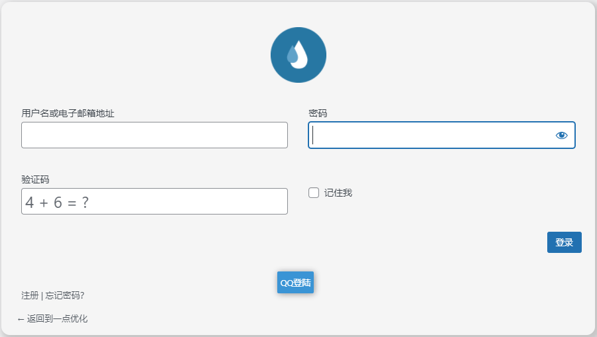Viewport: 597px width, 337px height.
Task: Click the 密码 field label
Action: (318, 113)
